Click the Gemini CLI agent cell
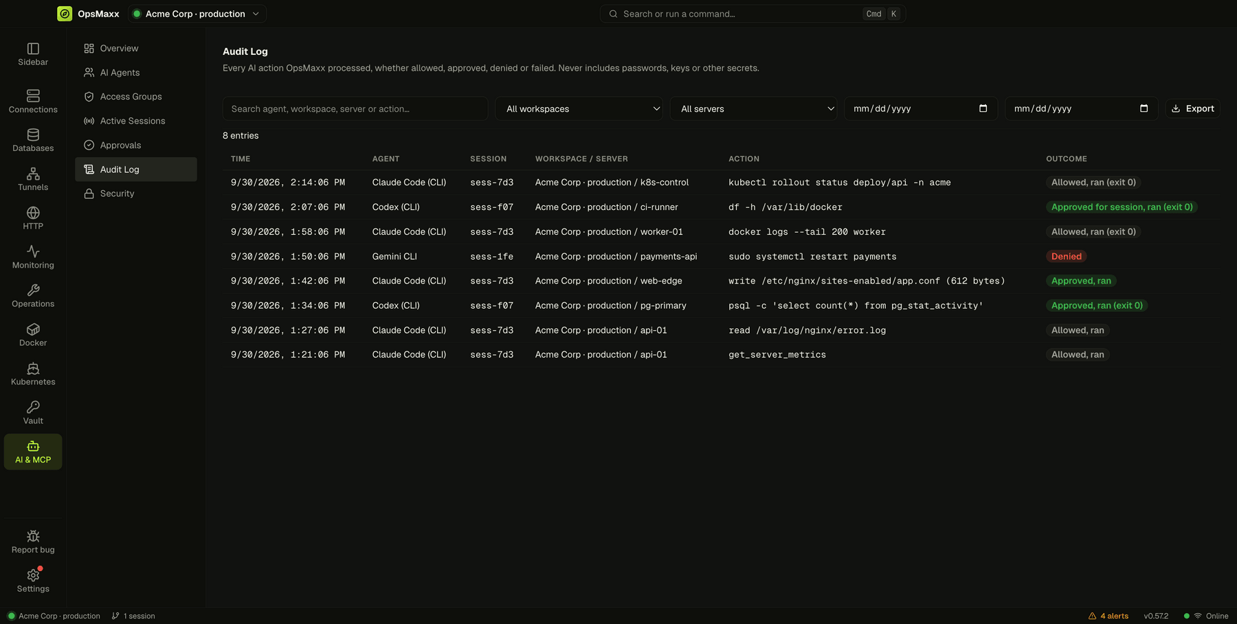Viewport: 1237px width, 624px height. click(394, 257)
